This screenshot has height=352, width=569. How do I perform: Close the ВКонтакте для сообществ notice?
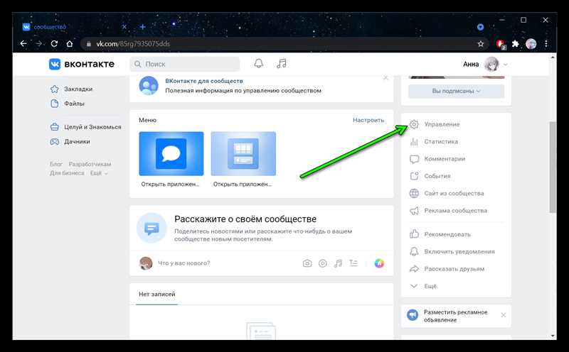pos(385,78)
